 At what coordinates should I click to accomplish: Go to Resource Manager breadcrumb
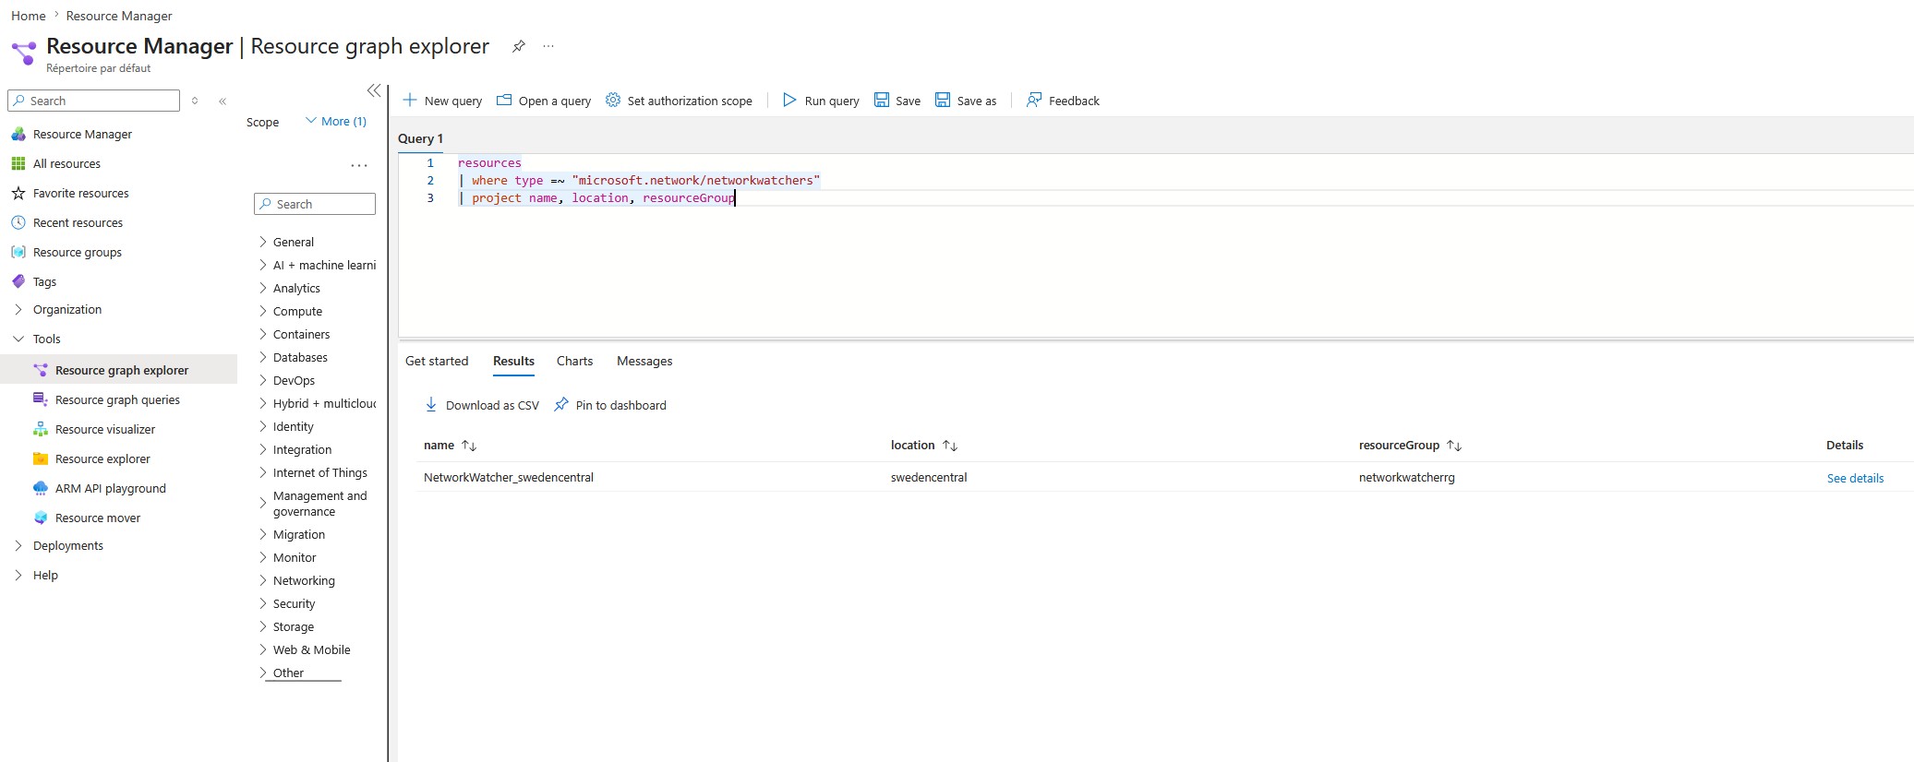point(119,16)
